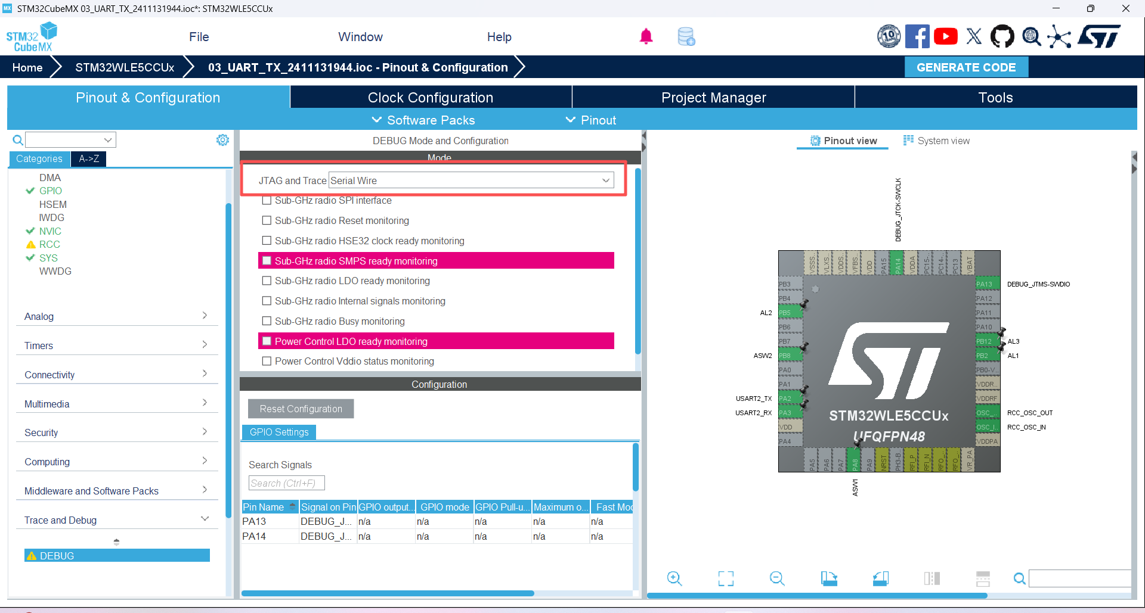Enable Sub-GHz radio Internal signals monitoring
The width and height of the screenshot is (1145, 613).
(267, 301)
